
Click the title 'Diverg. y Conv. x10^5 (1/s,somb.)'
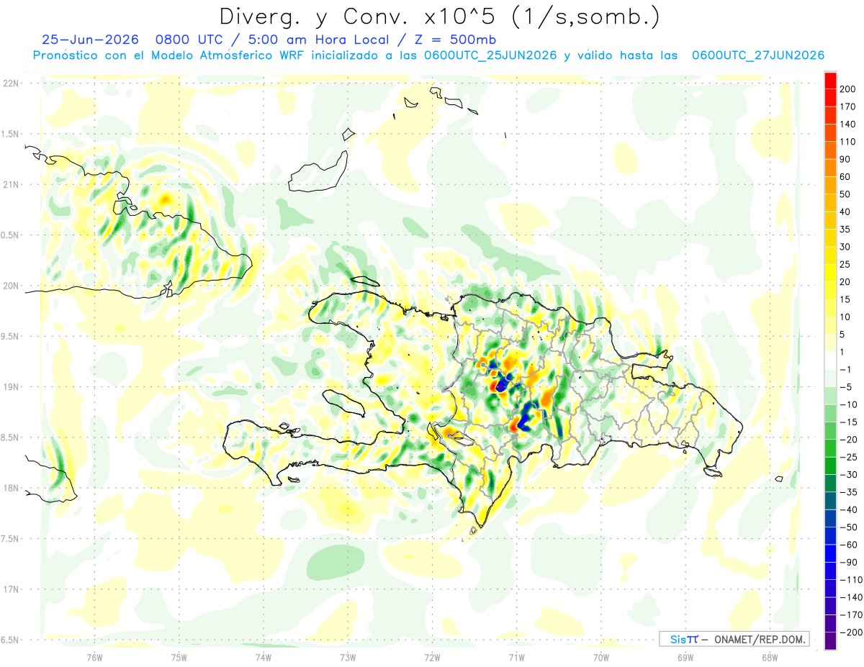[439, 17]
